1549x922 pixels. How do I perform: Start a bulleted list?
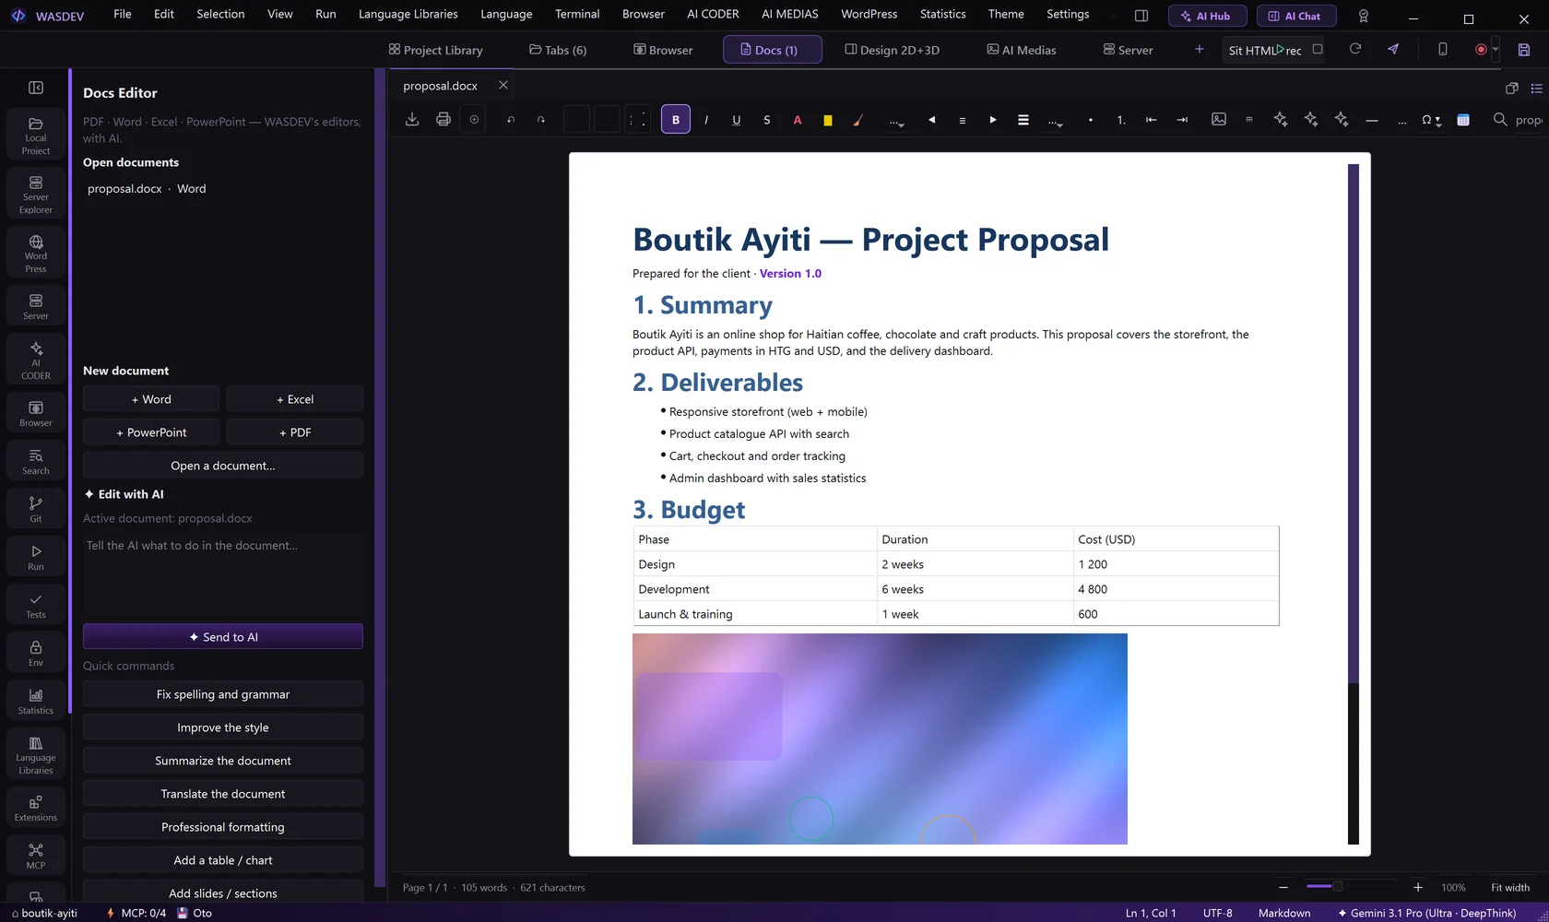(1091, 120)
